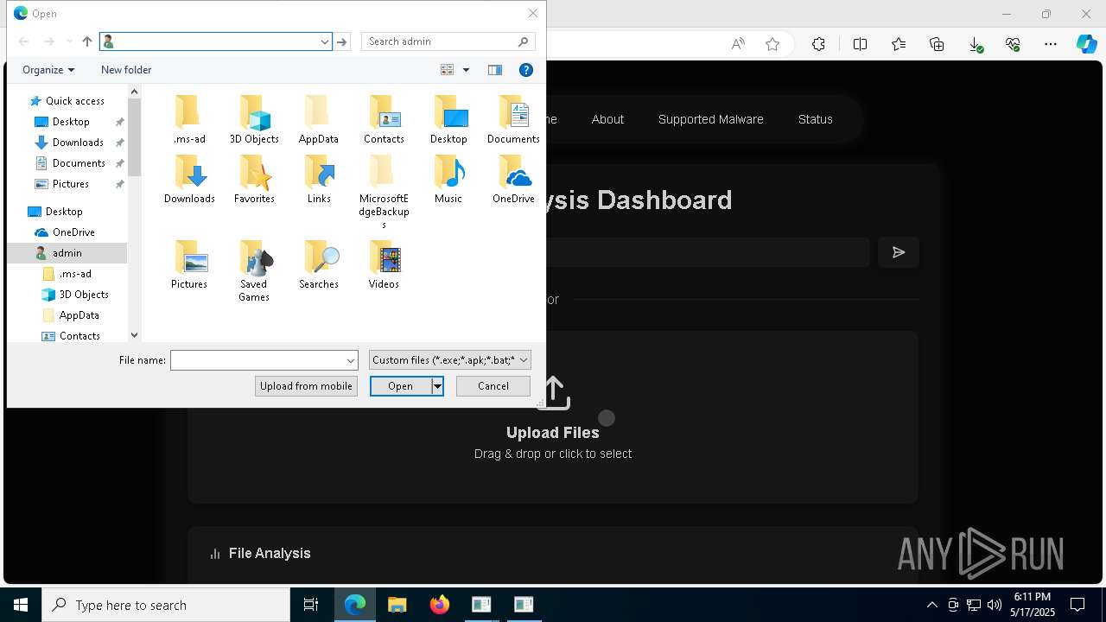
Task: Open the Organize dropdown menu
Action: coord(48,70)
